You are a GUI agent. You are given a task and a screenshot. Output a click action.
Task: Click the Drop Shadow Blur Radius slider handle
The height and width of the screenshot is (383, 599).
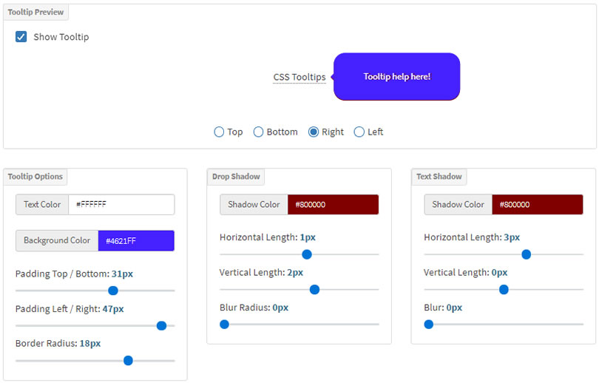[225, 324]
